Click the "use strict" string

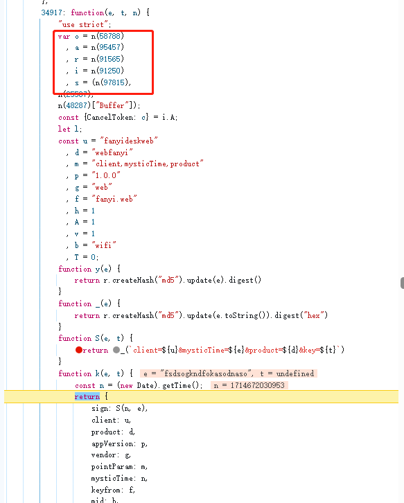[x=83, y=24]
